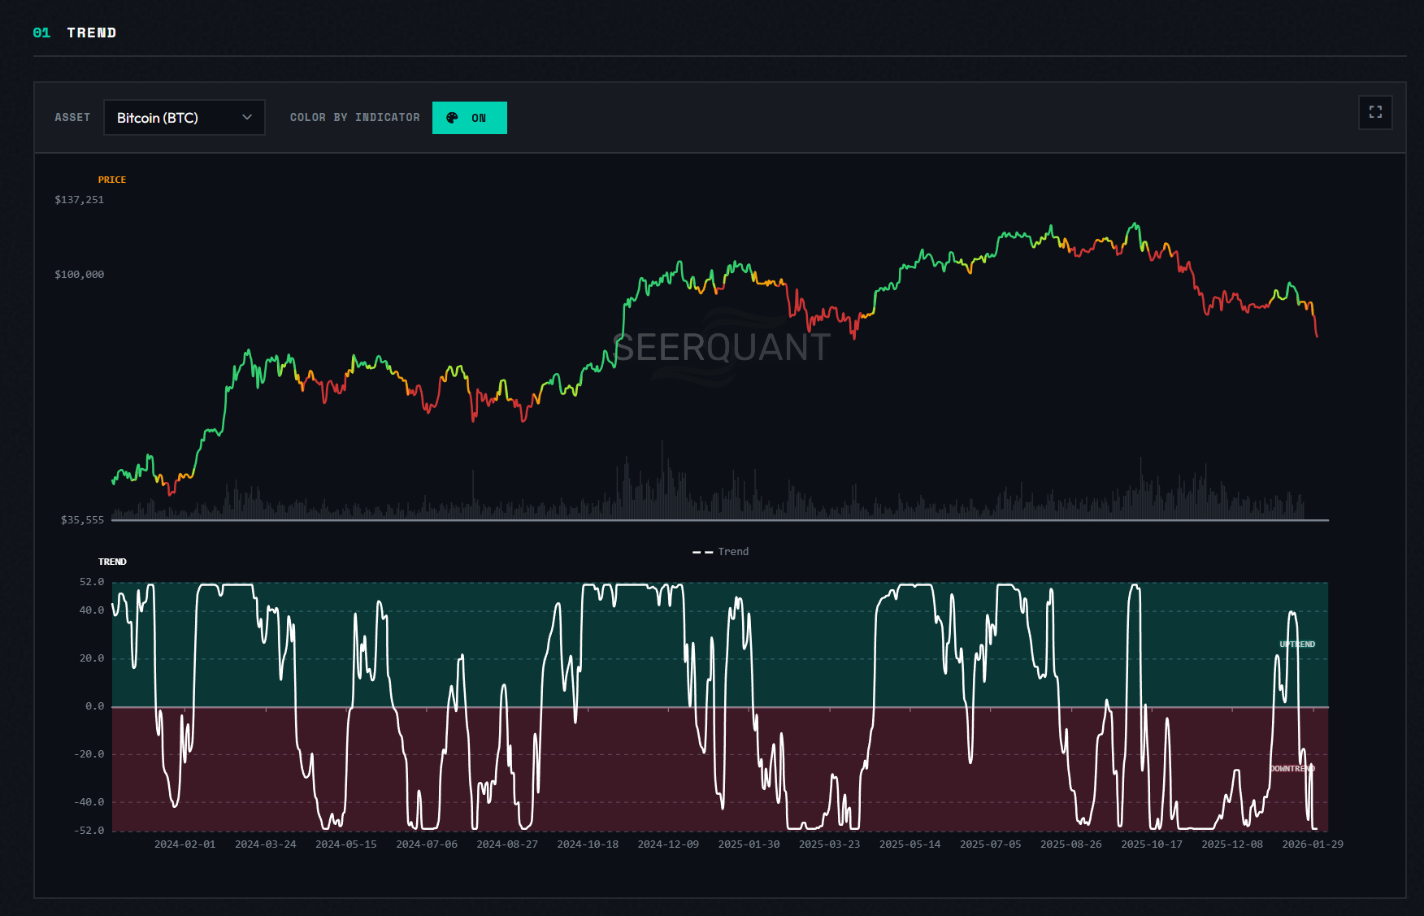The image size is (1424, 916).
Task: Click the chevron in the asset selector
Action: 247,117
